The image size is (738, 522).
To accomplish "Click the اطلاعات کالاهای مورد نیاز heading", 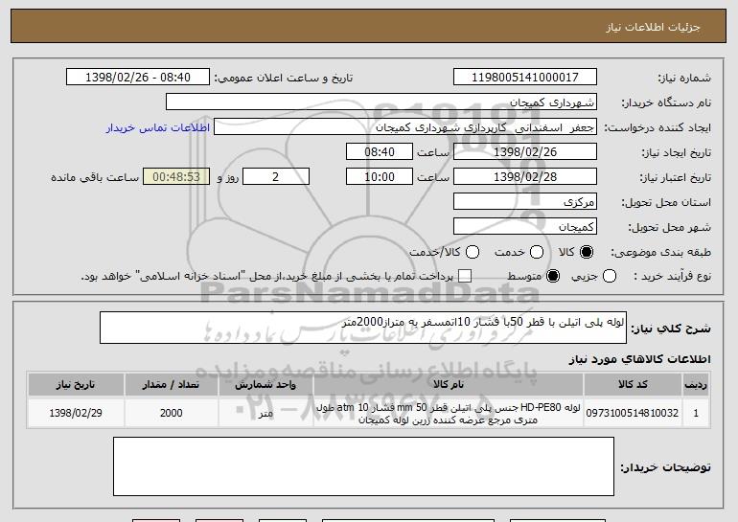I will pyautogui.click(x=639, y=359).
